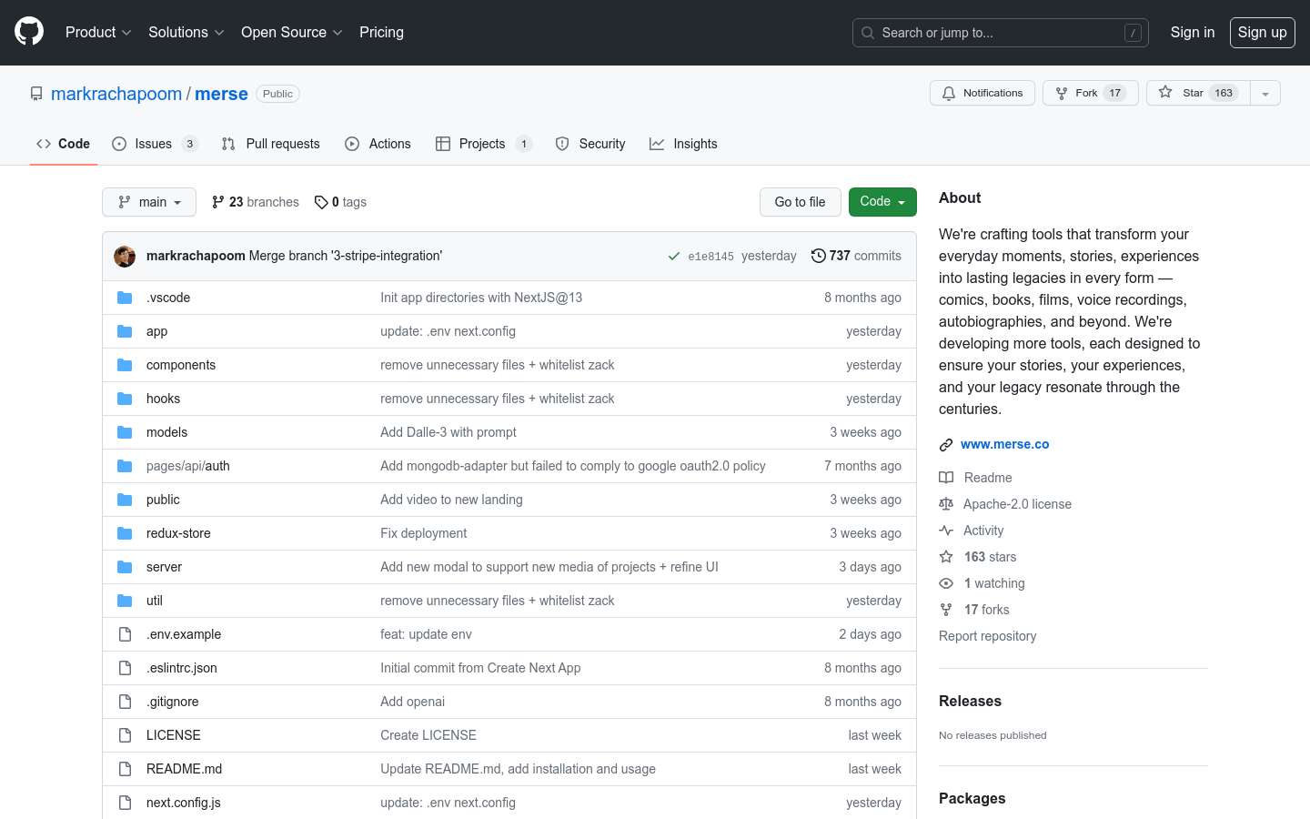
Task: Open the main branch selector dropdown
Action: click(x=149, y=202)
